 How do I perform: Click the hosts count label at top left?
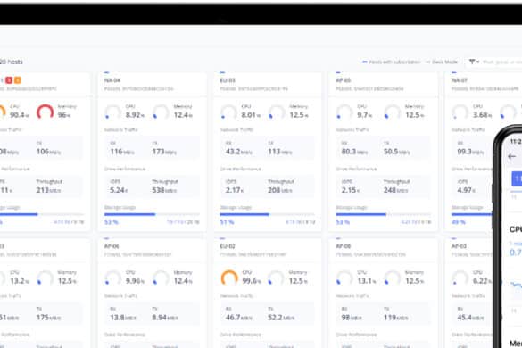(x=12, y=62)
